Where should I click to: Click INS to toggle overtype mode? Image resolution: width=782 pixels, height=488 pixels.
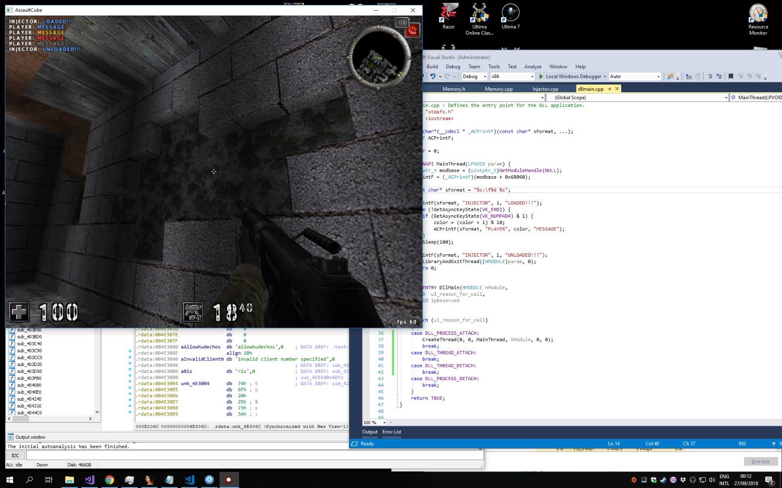click(x=742, y=443)
